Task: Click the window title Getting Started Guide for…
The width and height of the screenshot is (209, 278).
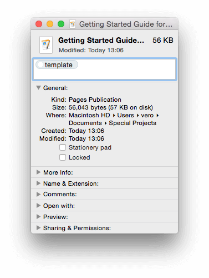Action: [126, 24]
